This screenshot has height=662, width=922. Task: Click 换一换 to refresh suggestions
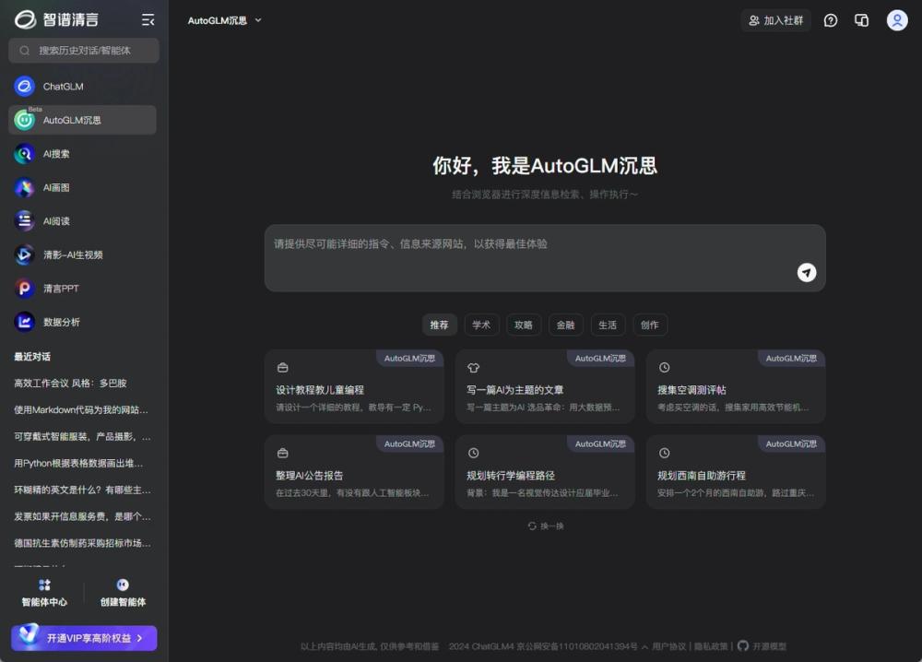[551, 526]
